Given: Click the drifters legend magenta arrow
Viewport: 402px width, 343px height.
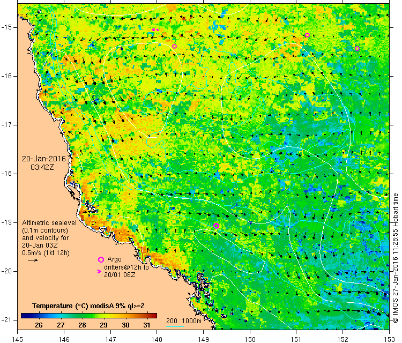Looking at the screenshot, I should (99, 271).
